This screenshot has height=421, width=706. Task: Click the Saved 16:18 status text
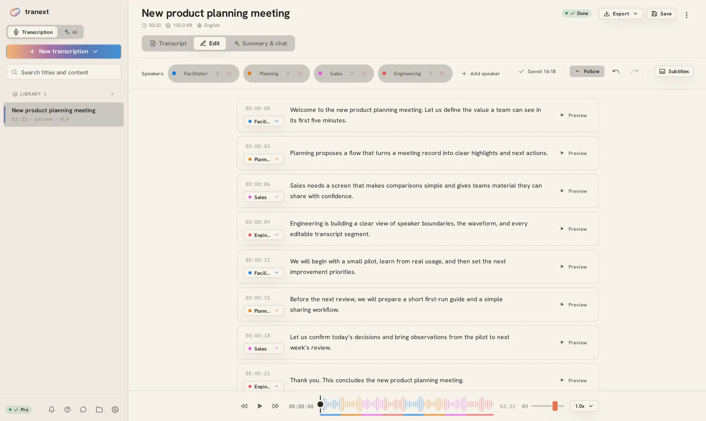(537, 71)
